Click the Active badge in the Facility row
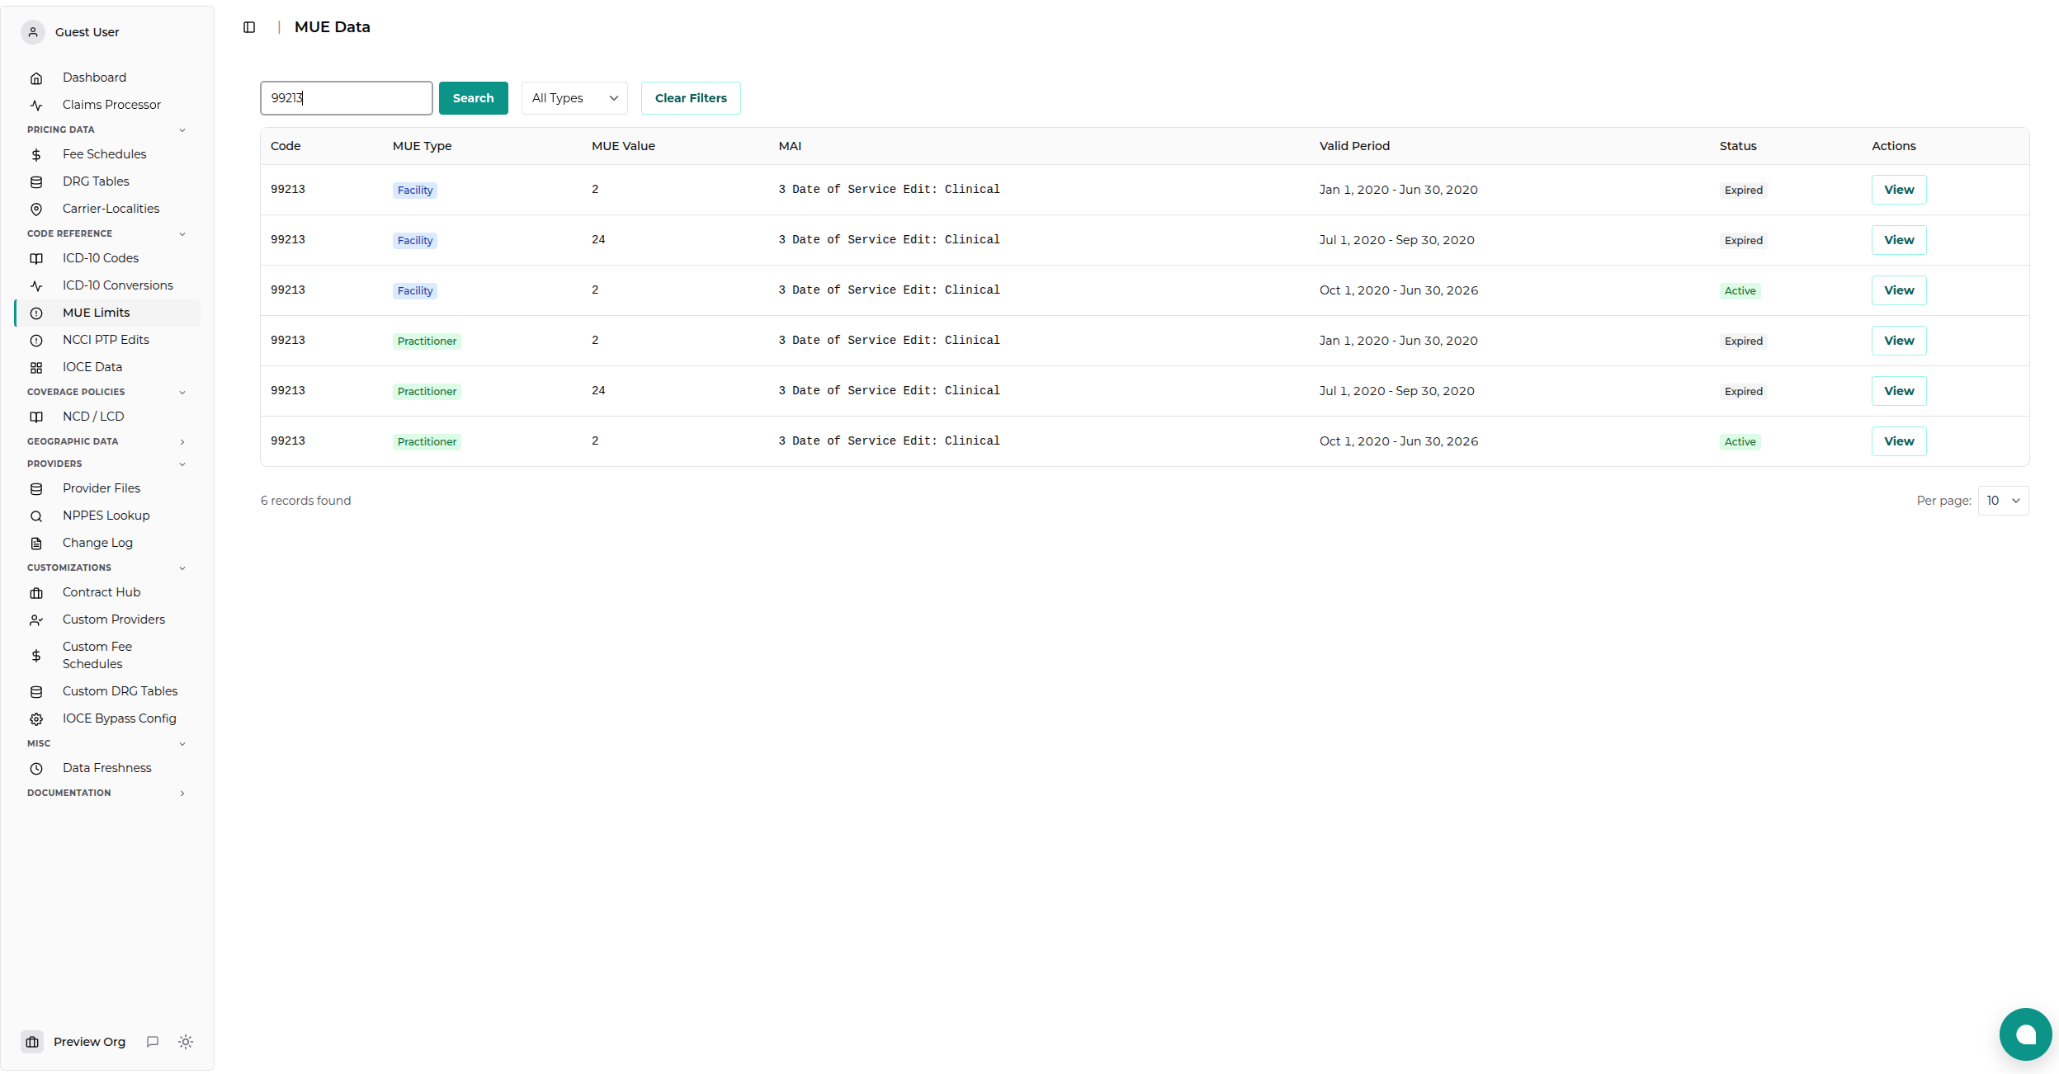The height and width of the screenshot is (1074, 2059). coord(1740,291)
